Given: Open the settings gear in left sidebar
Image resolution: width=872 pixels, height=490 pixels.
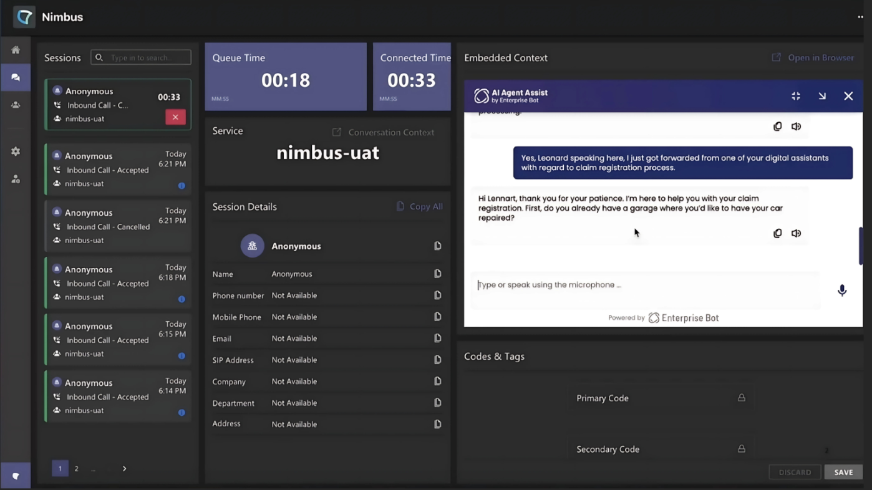Looking at the screenshot, I should coord(16,151).
